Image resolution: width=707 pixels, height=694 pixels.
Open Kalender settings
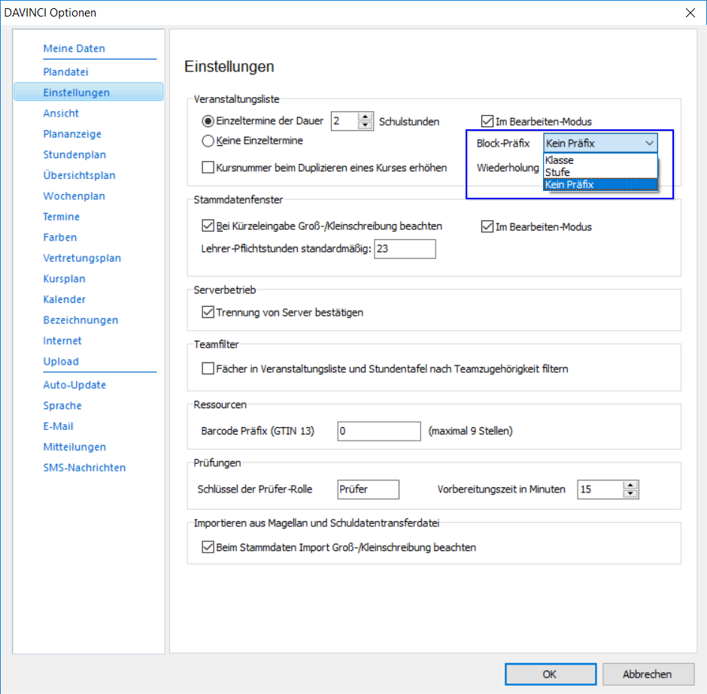[64, 300]
